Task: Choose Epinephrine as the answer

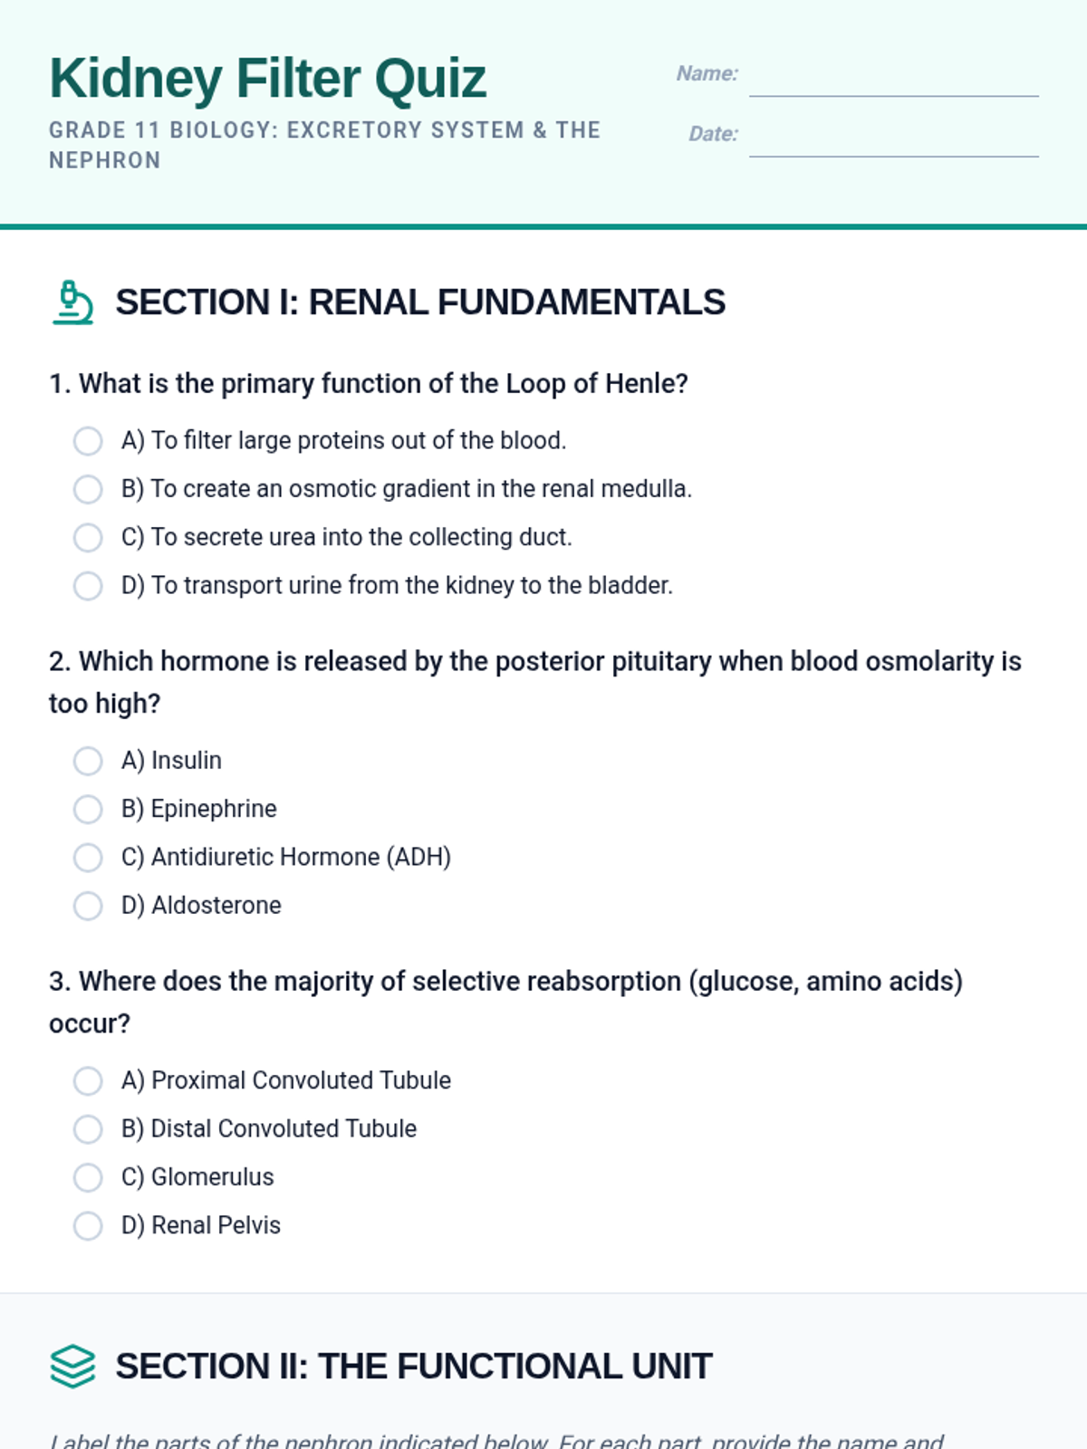Action: pyautogui.click(x=88, y=809)
